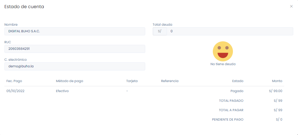Click the Referencia column header

pos(169,81)
